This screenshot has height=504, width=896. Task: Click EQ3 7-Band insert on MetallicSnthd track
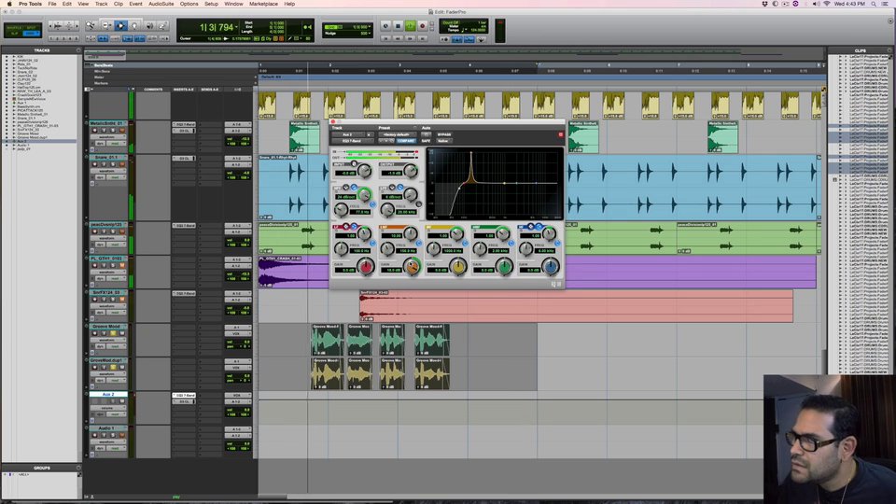coord(184,124)
